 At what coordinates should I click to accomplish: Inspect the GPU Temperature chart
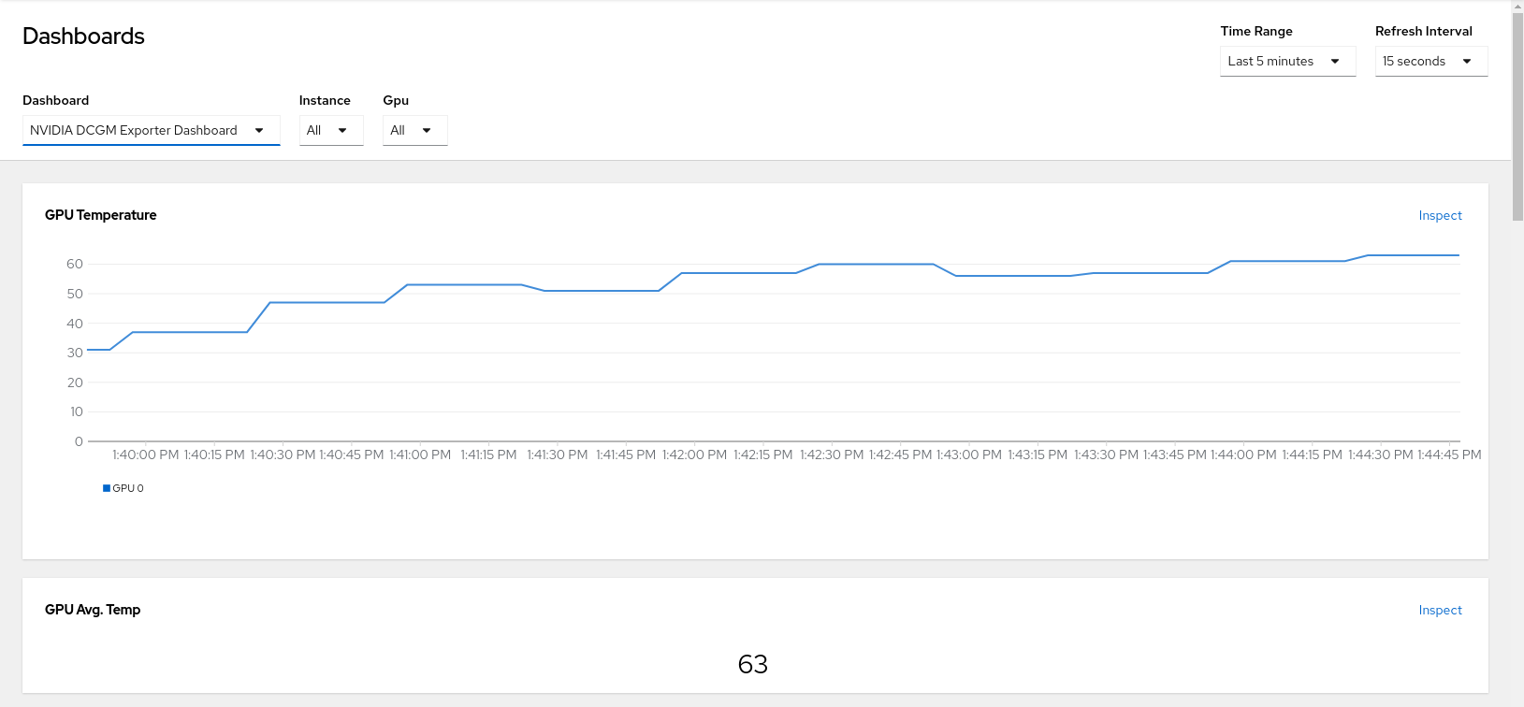(1440, 215)
